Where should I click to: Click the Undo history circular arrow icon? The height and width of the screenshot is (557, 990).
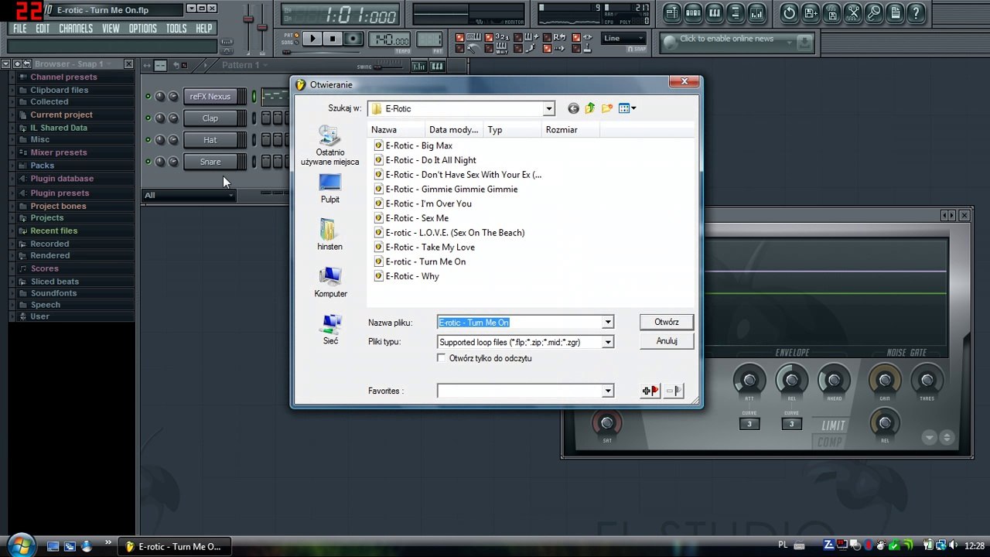789,12
